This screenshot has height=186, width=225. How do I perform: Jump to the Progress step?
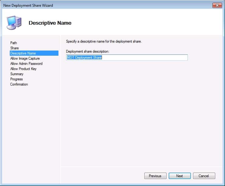pos(16,79)
